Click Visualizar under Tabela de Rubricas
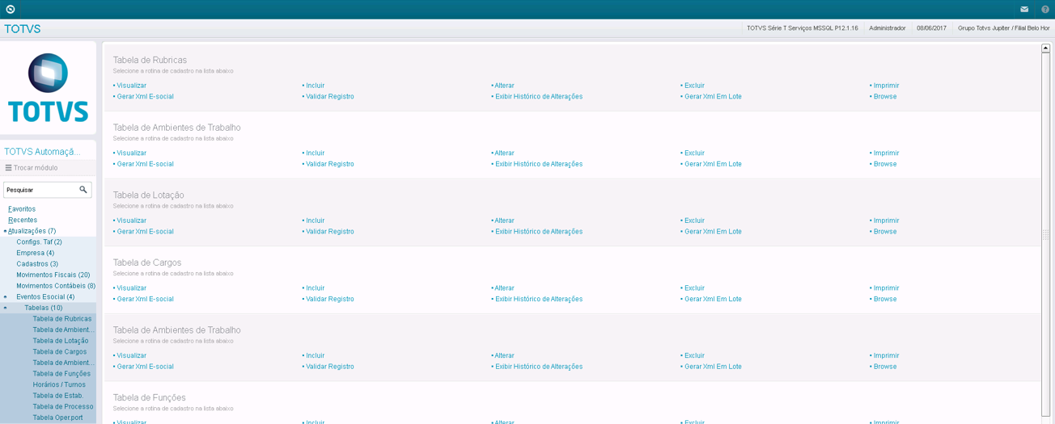1055x424 pixels. coord(129,86)
